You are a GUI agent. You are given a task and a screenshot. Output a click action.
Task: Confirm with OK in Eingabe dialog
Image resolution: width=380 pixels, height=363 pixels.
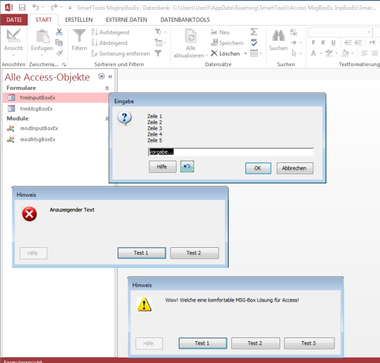coord(258,168)
